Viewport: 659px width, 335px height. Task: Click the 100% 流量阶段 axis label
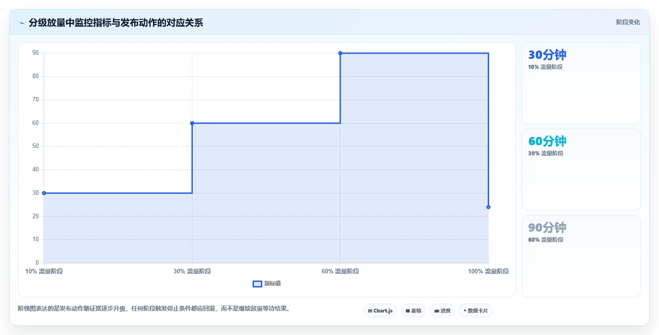point(488,271)
